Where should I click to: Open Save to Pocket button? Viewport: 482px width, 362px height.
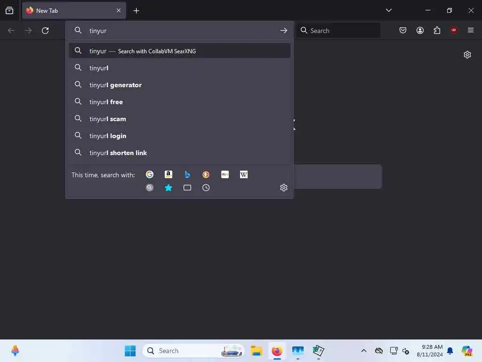[403, 30]
